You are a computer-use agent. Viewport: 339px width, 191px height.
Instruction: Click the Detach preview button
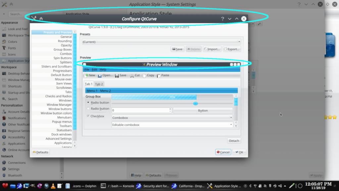[234, 141]
